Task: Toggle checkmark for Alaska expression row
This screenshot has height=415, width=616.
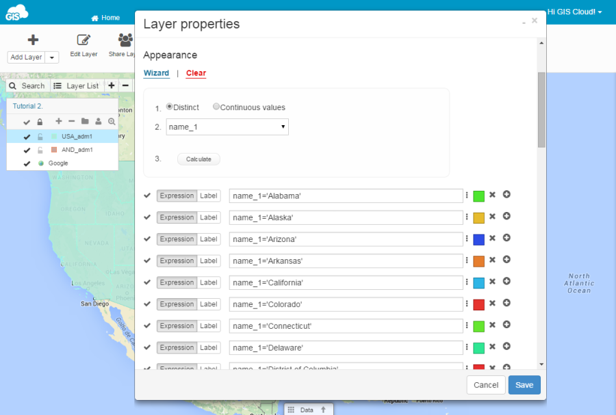Action: pyautogui.click(x=147, y=217)
